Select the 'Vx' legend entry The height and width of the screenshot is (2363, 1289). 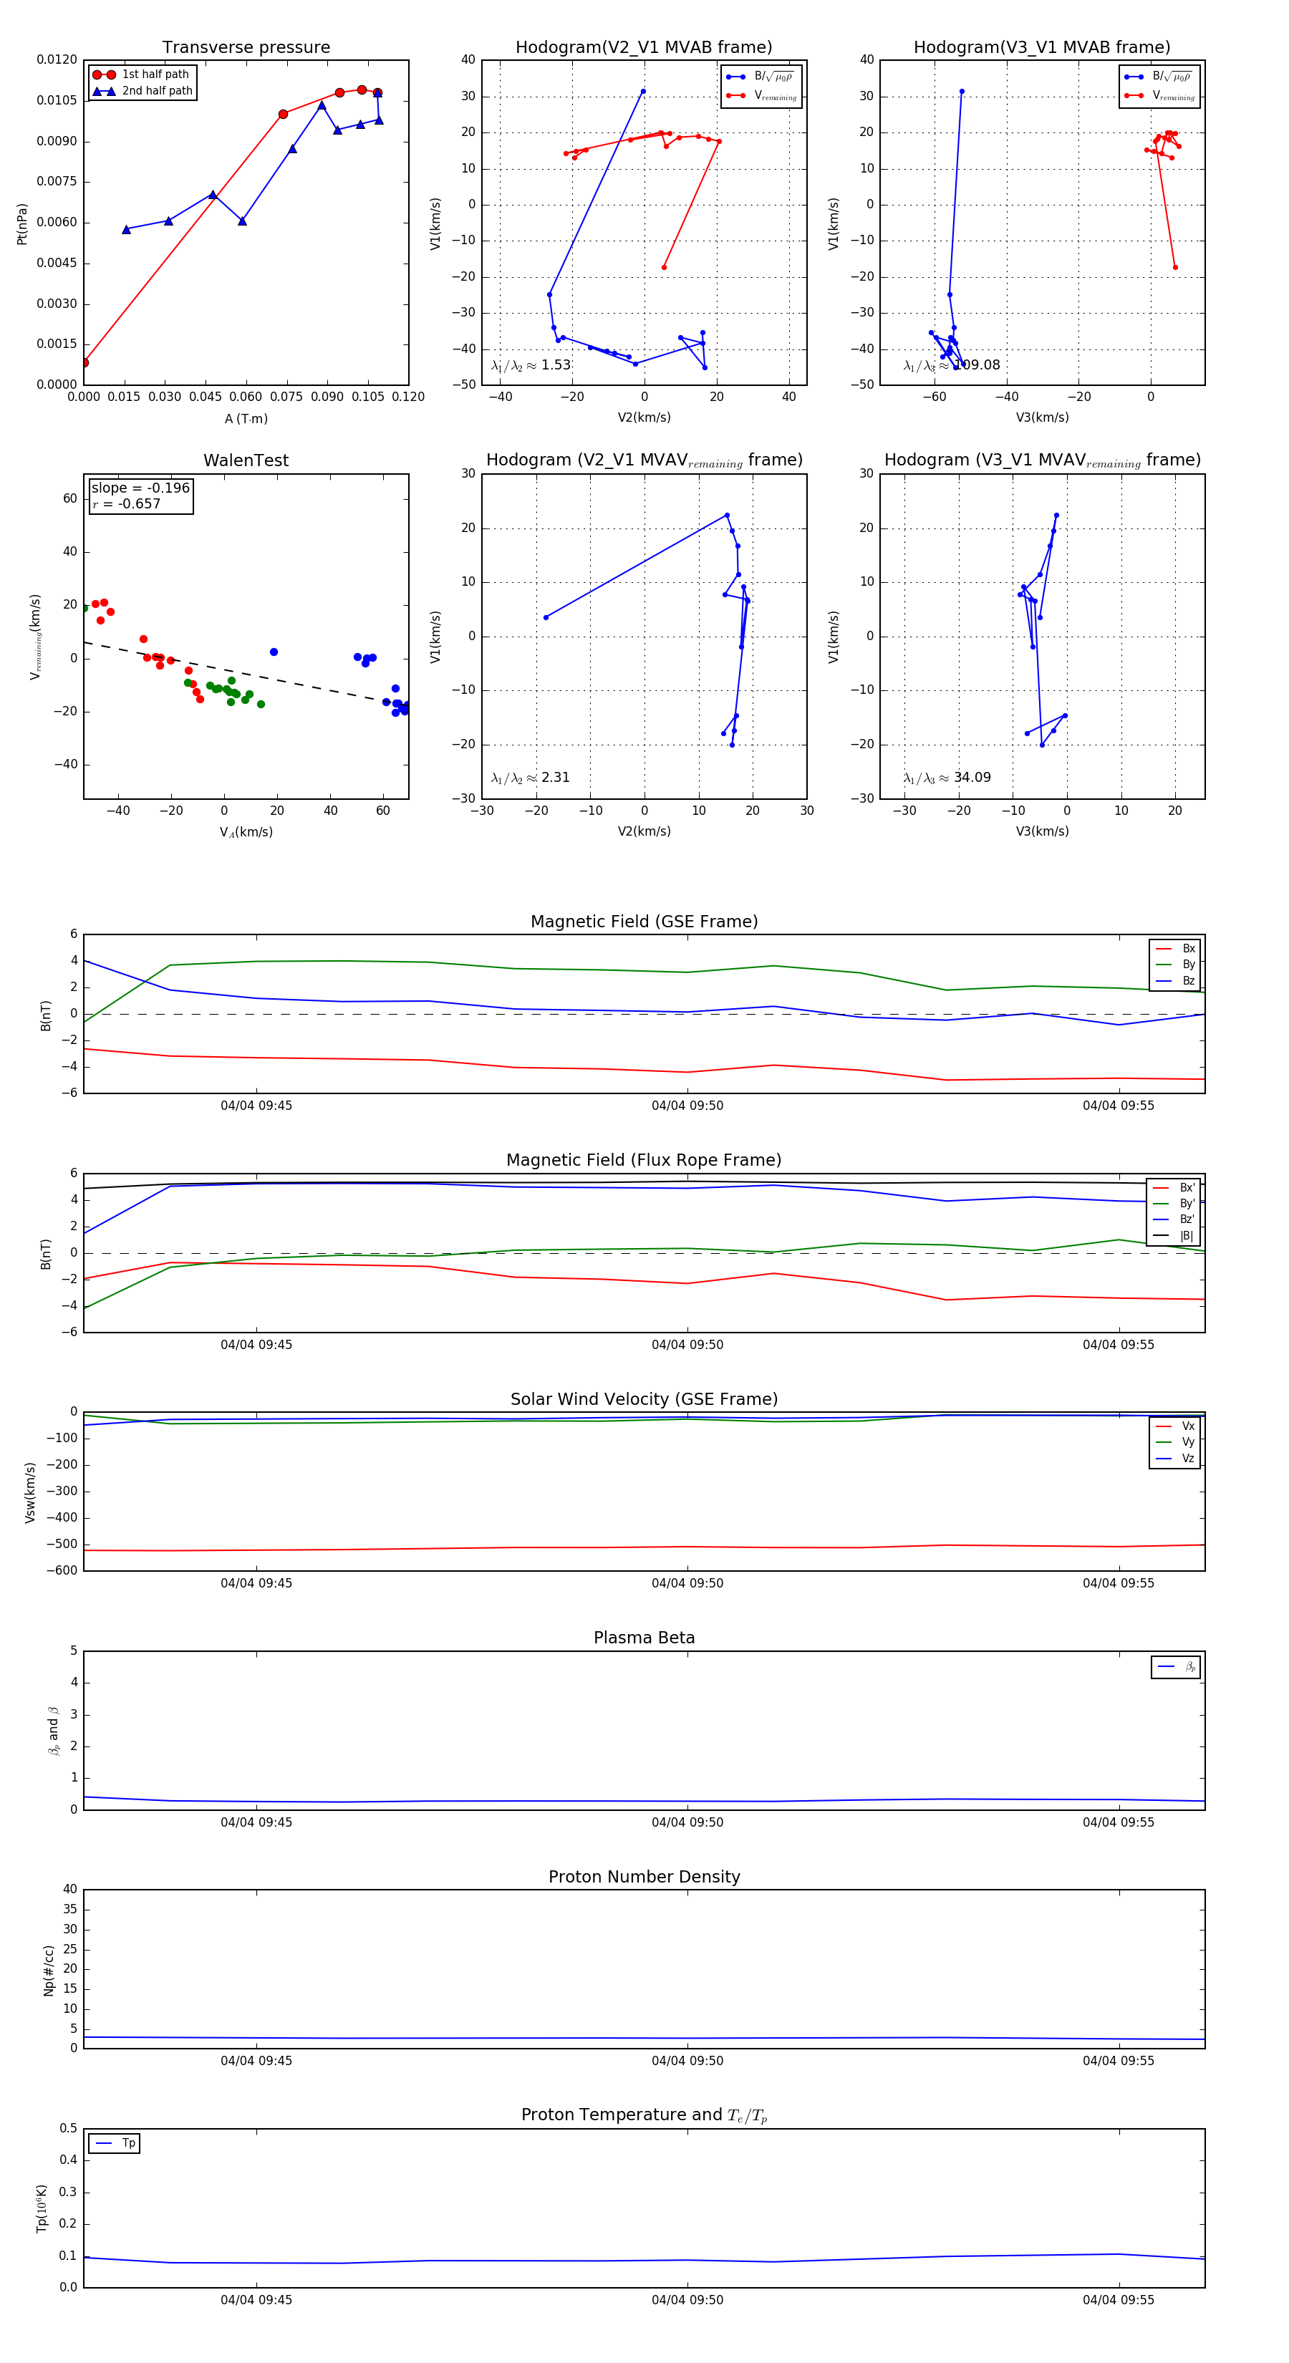(x=1175, y=1426)
